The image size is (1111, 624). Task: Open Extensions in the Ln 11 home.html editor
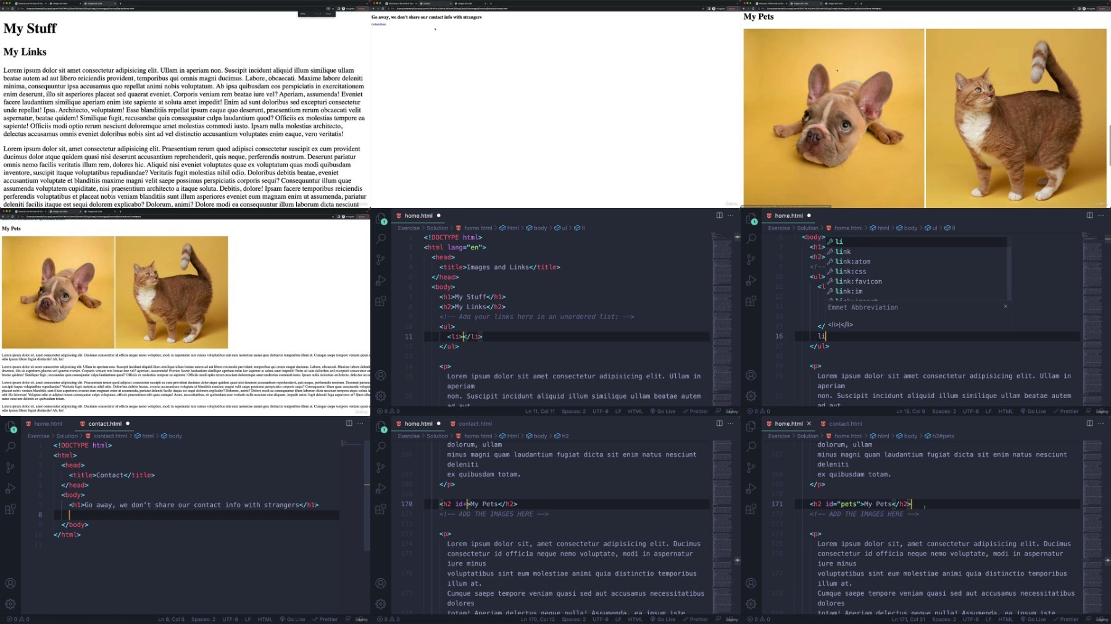pyautogui.click(x=381, y=301)
